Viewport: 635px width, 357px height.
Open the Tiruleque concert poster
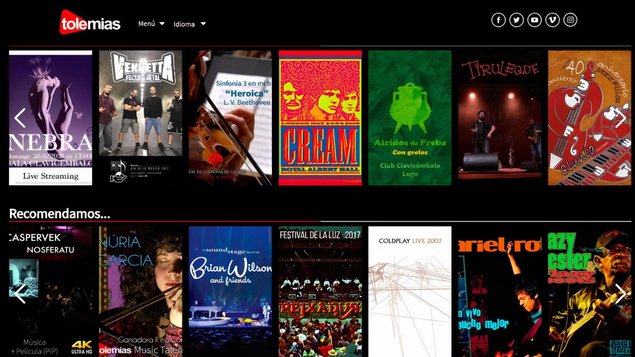[x=500, y=118]
